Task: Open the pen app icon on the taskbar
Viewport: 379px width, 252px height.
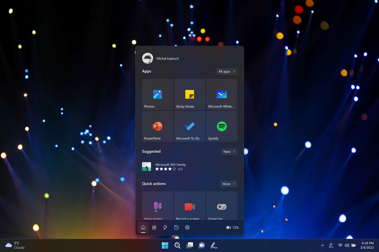Action: 214,245
